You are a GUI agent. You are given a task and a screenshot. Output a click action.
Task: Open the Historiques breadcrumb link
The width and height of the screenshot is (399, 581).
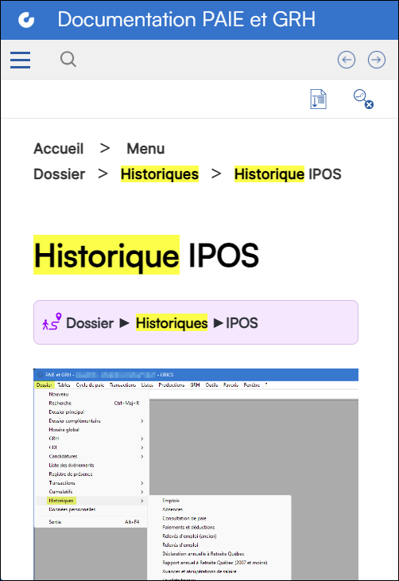[160, 174]
